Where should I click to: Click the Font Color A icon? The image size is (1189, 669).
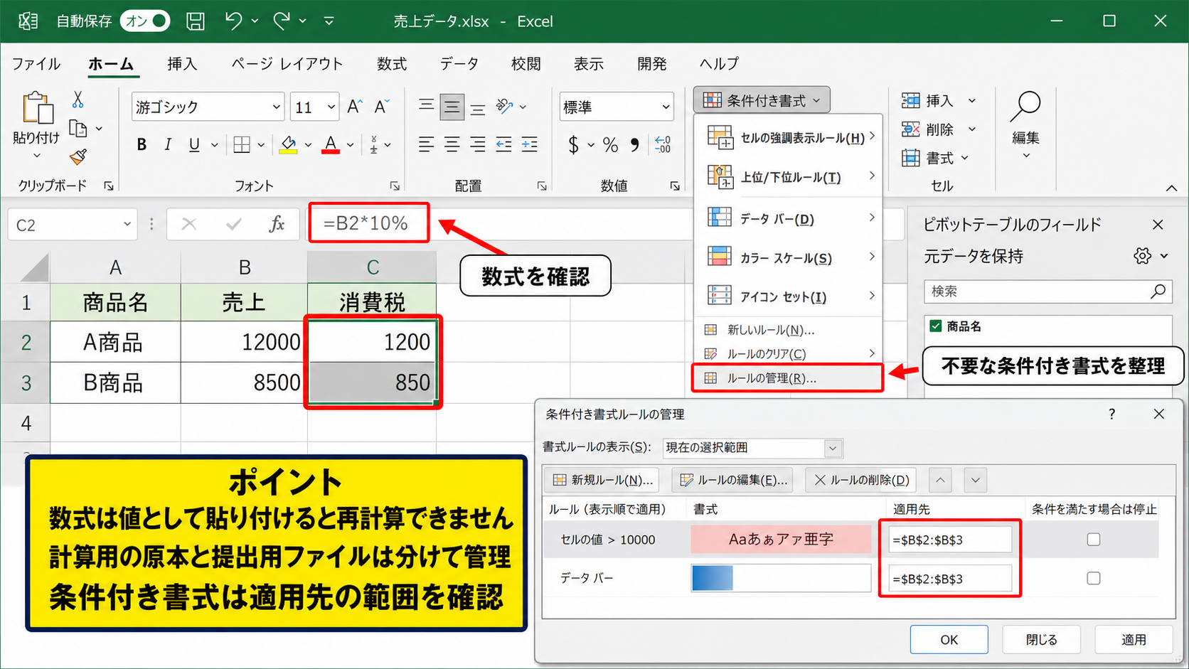coord(331,145)
